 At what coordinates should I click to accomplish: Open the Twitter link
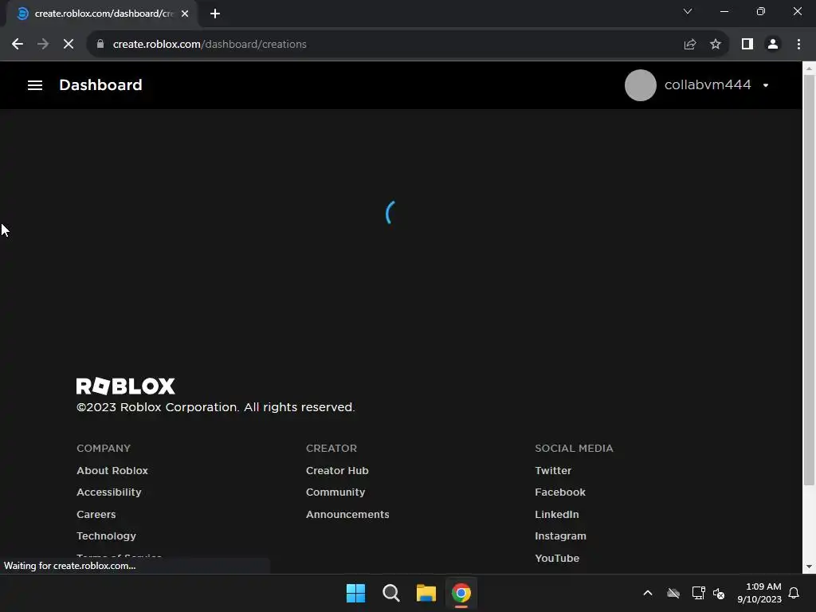coord(553,470)
